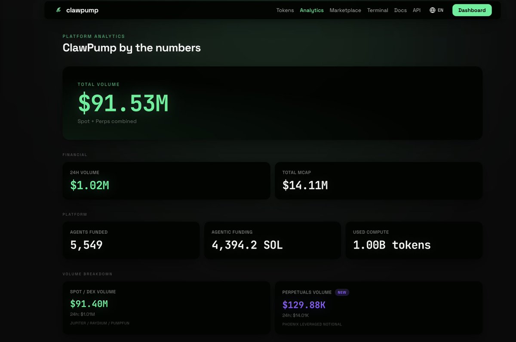Click the 1.00B tokens used compute value
This screenshot has height=342, width=516.
pyautogui.click(x=392, y=245)
